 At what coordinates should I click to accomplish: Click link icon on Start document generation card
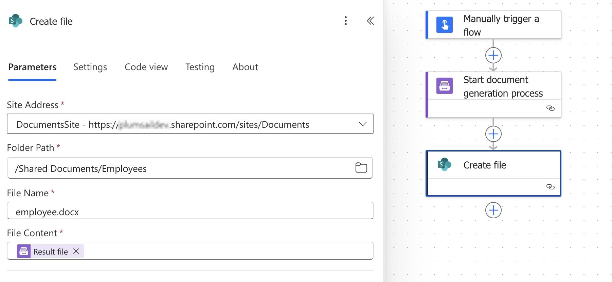click(x=550, y=108)
